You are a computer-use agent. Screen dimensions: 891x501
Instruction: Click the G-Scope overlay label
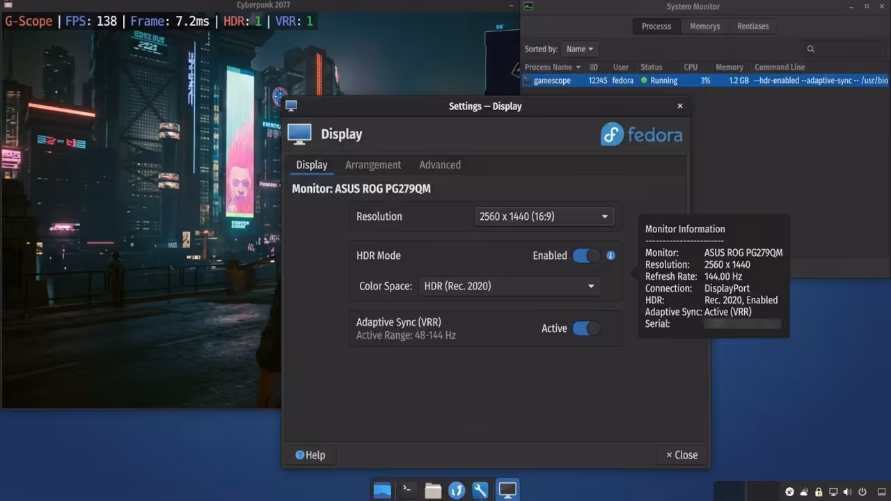(29, 21)
